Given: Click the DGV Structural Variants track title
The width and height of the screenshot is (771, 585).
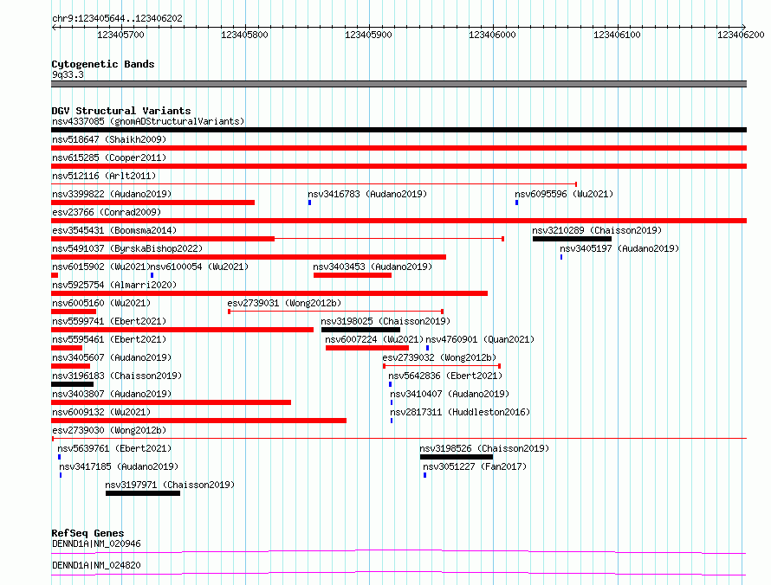Looking at the screenshot, I should coord(121,111).
